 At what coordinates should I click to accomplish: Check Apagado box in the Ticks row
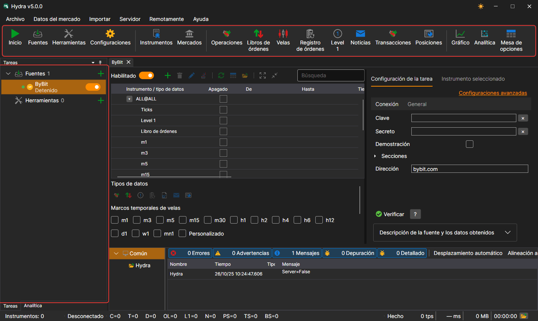point(223,110)
